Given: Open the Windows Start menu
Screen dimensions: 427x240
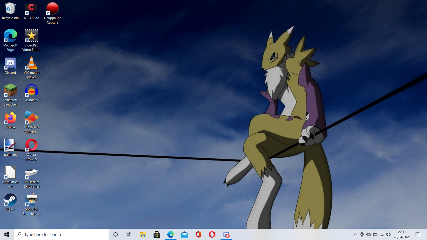Looking at the screenshot, I should pos(7,234).
